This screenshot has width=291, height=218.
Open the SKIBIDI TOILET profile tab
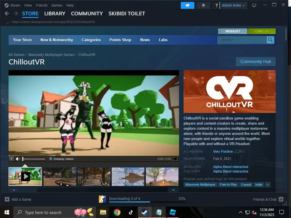127,14
